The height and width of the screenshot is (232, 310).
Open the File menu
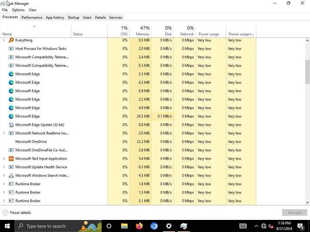click(x=5, y=10)
